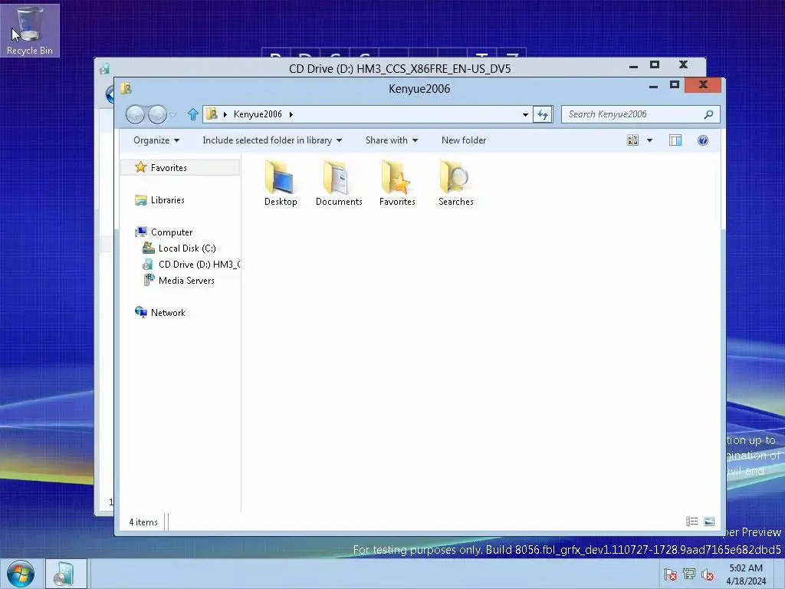Expand breadcrumb arrow before Kenyue2006
Screen dimensions: 785x589
(225, 115)
